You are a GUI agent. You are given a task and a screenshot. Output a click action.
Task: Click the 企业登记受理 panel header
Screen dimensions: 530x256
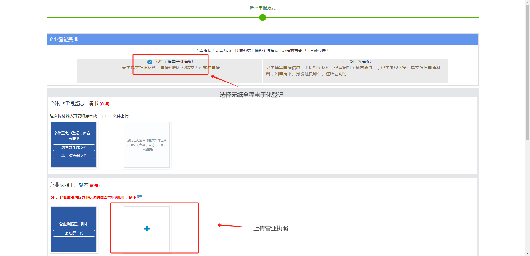coord(63,39)
